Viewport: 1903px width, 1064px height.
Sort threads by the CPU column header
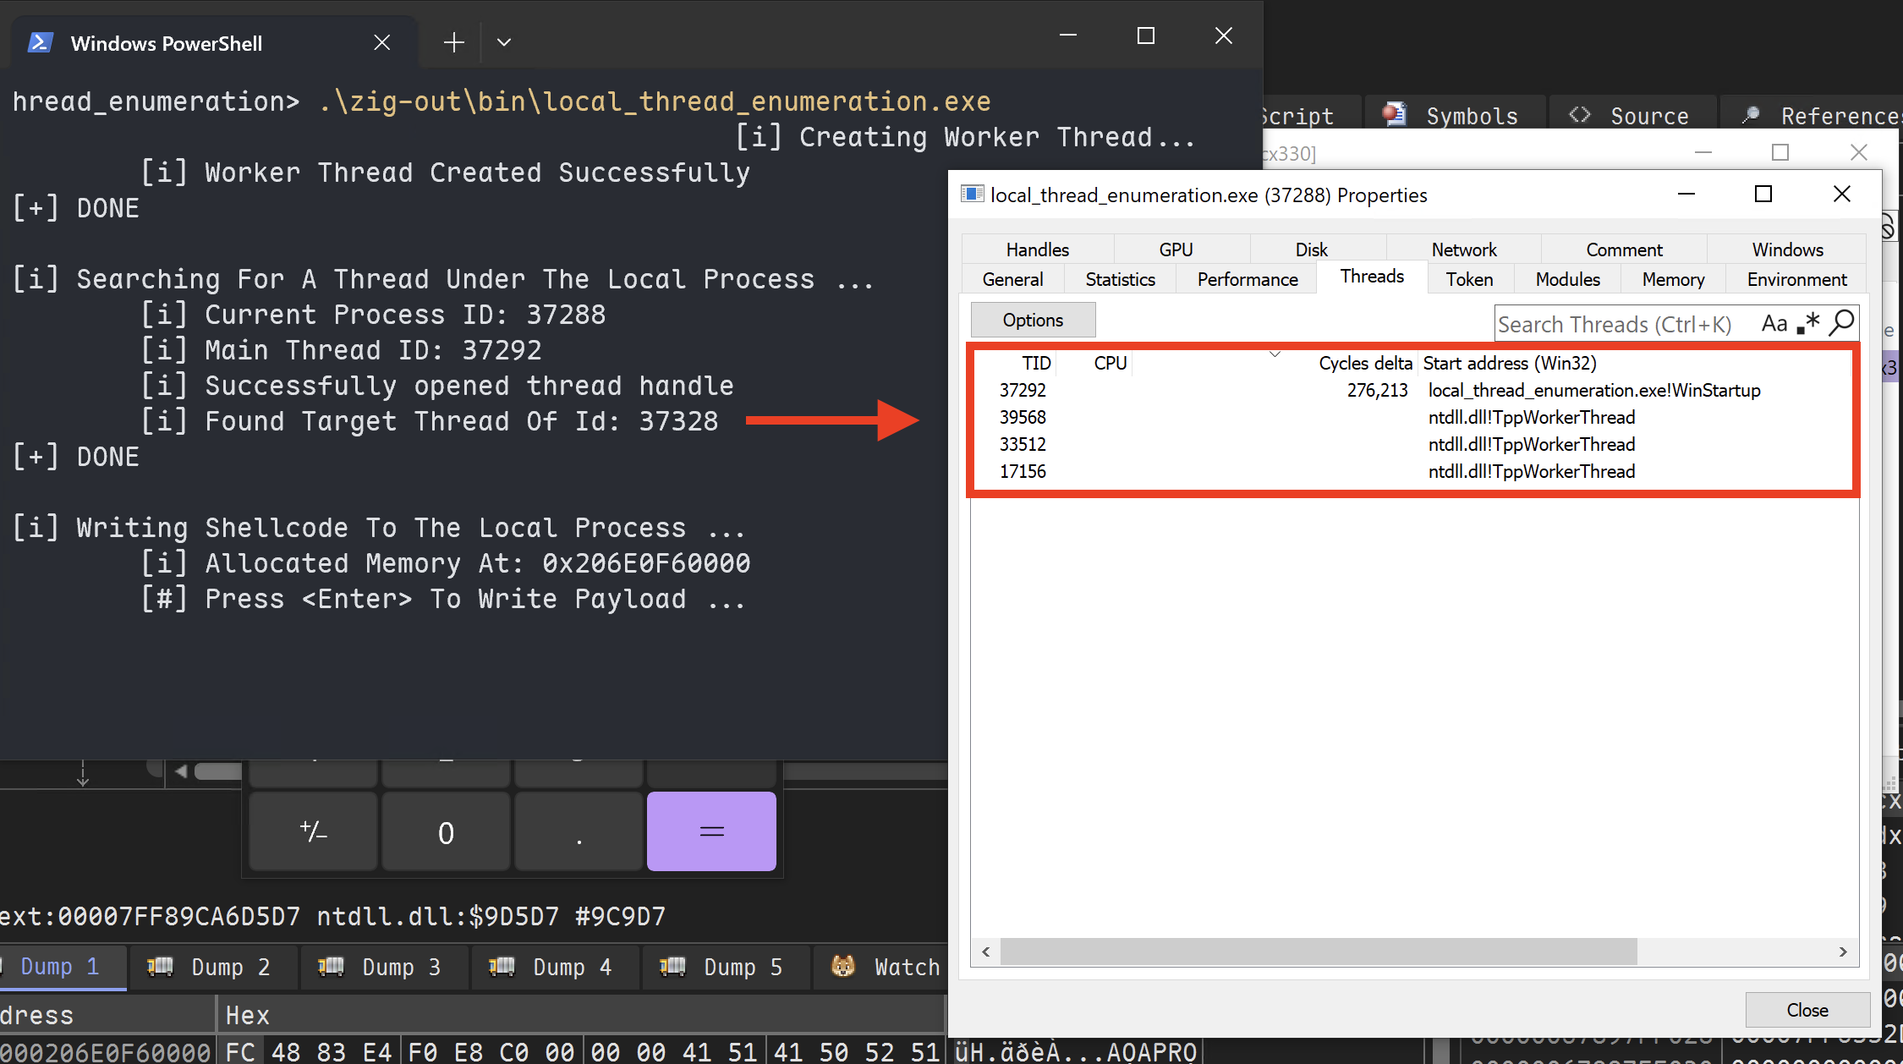[x=1110, y=363]
